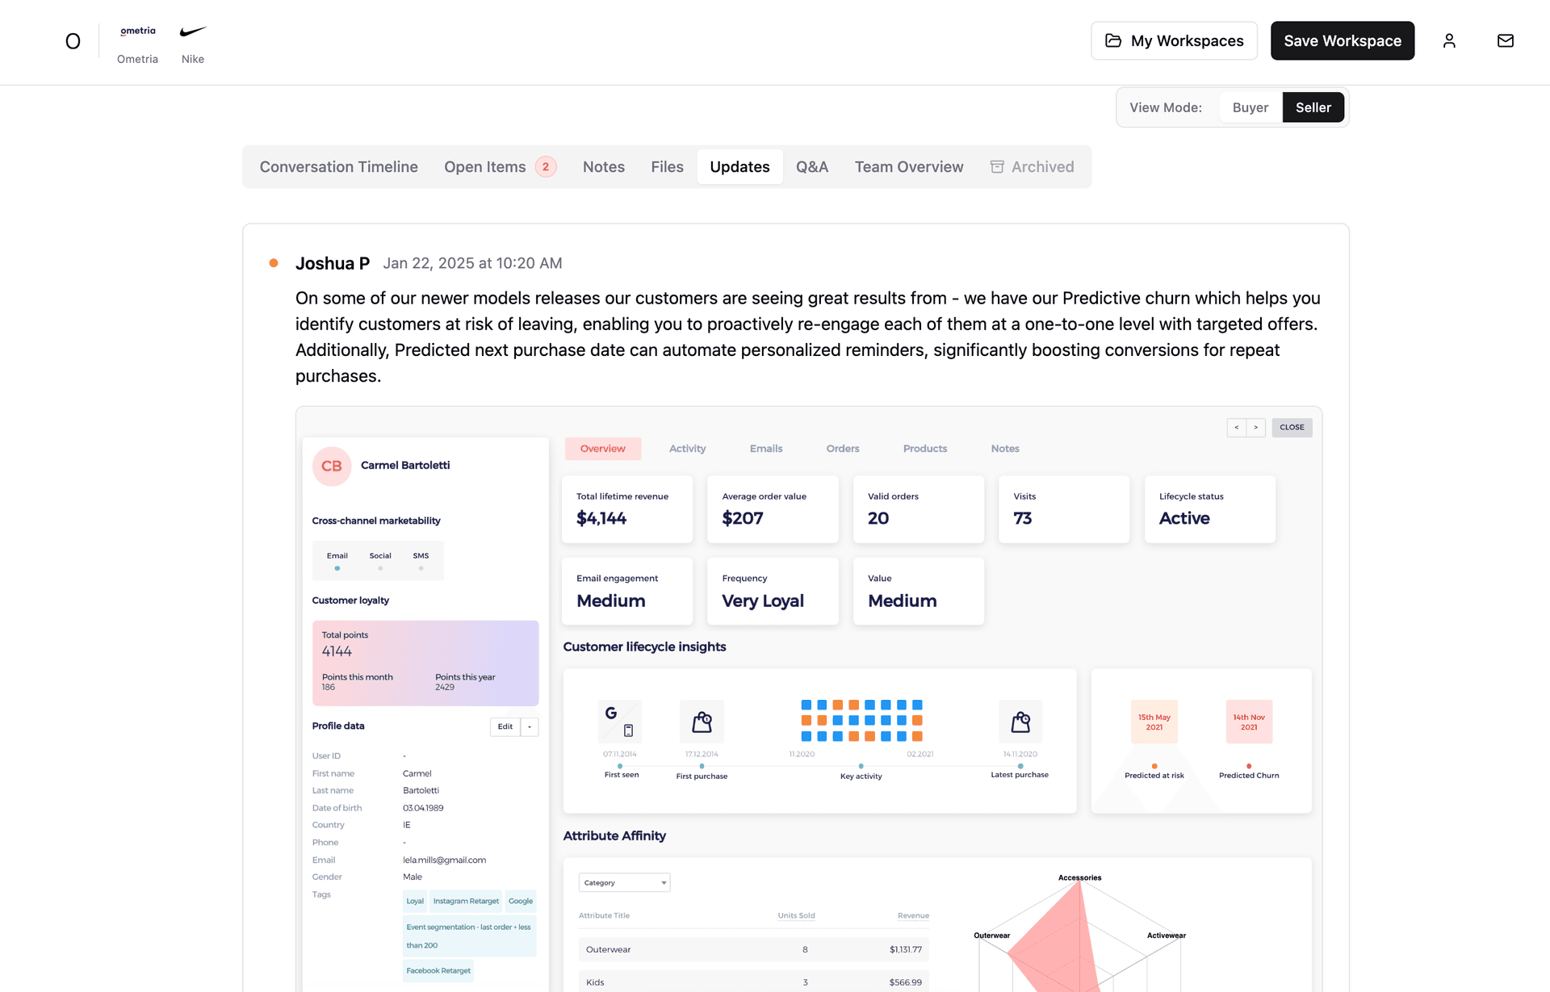1550x992 pixels.
Task: Expand the Category dropdown
Action: 624,882
